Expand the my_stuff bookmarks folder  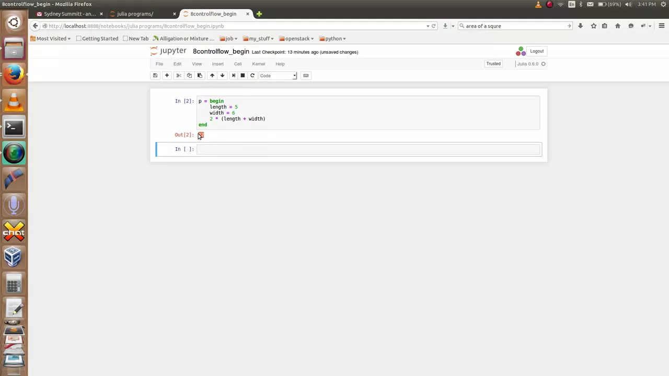pyautogui.click(x=258, y=39)
